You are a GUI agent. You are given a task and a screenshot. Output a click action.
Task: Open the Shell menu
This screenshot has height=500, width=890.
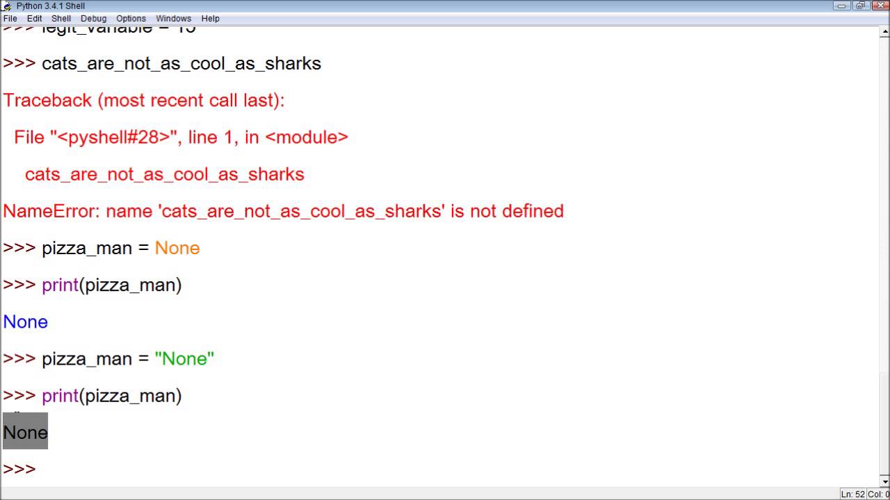point(61,18)
